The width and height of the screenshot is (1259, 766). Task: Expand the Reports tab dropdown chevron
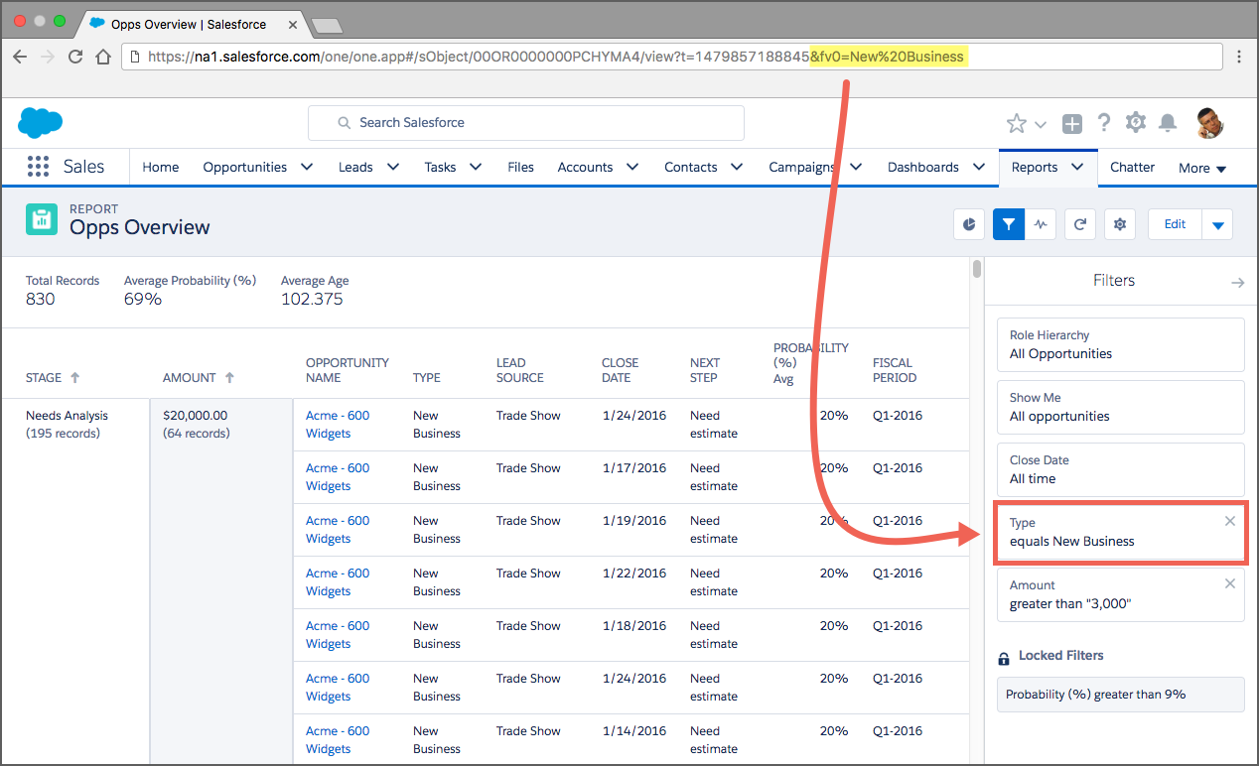coord(1077,167)
